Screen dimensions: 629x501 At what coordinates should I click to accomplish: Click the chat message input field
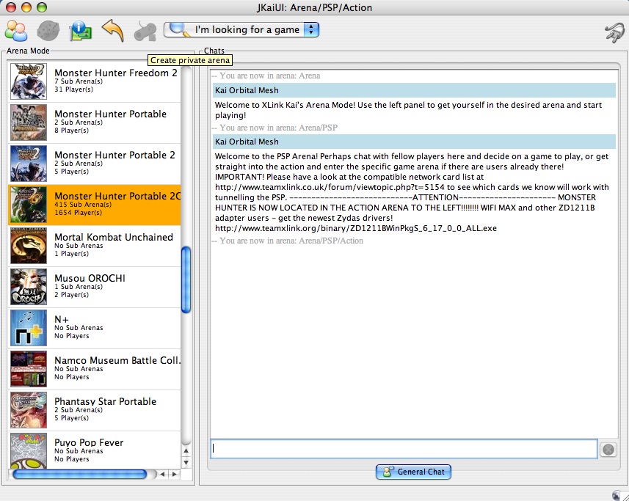coord(404,449)
